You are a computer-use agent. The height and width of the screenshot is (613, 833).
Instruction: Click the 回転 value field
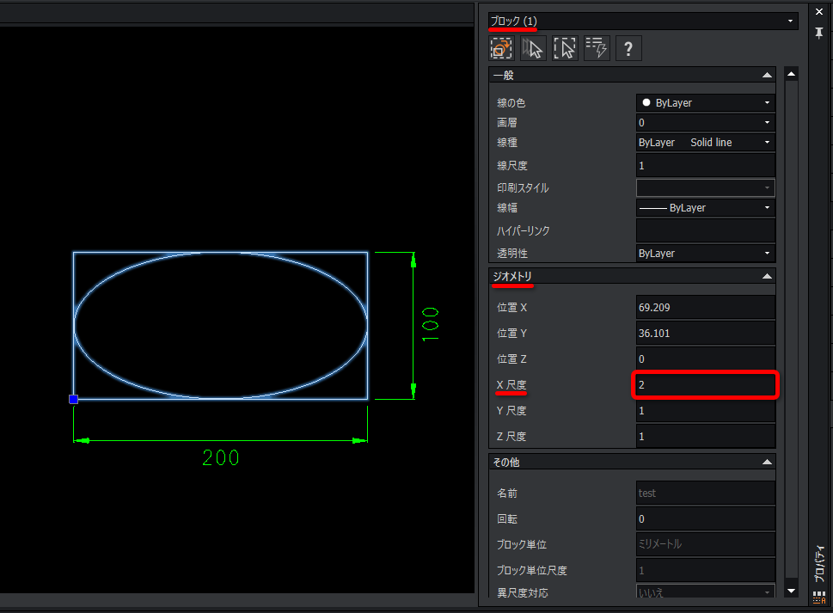click(706, 519)
